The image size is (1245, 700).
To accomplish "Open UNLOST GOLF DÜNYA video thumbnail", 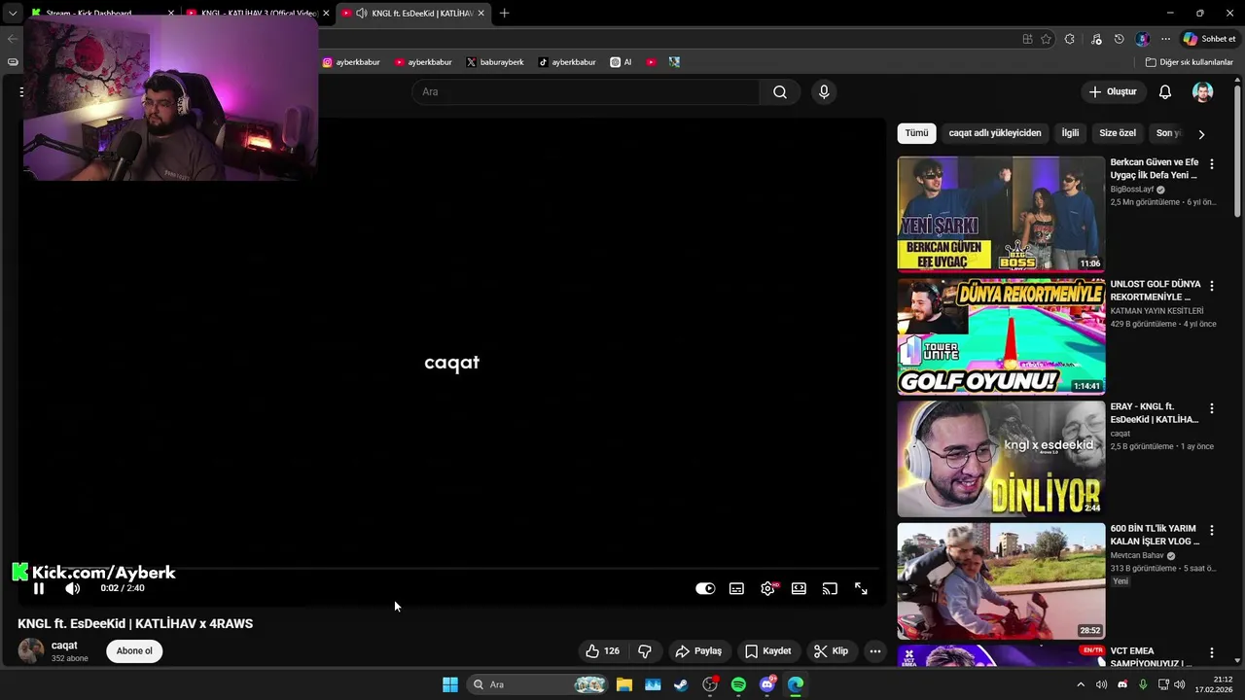I will (1001, 336).
